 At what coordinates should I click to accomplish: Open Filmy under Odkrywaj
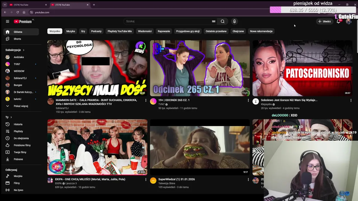click(22, 183)
